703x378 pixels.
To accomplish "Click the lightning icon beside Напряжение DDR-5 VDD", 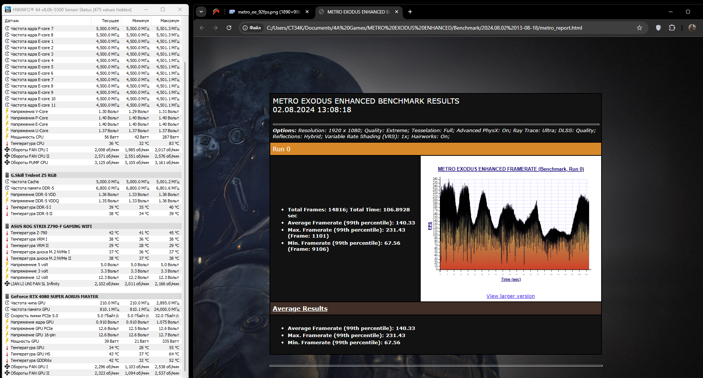I will pyautogui.click(x=7, y=194).
